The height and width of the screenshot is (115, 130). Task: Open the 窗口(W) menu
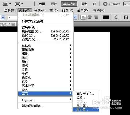pyautogui.click(x=83, y=10)
